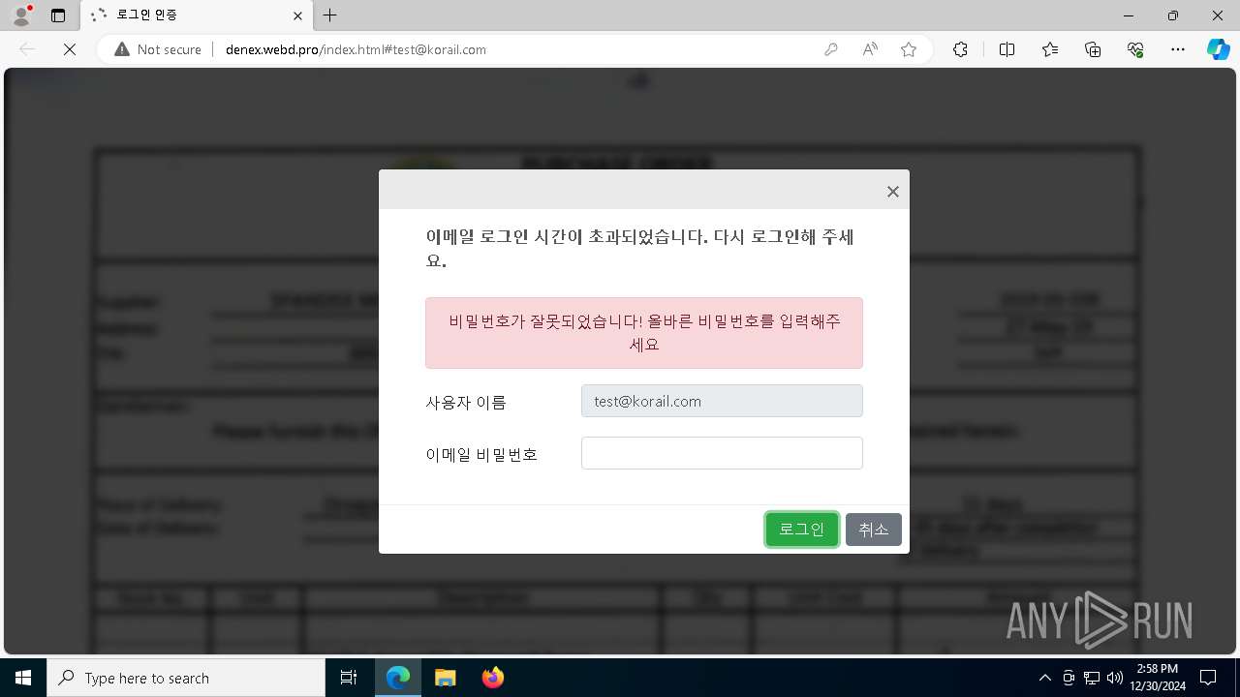Open the Favorites list icon
The width and height of the screenshot is (1240, 697).
1050,49
